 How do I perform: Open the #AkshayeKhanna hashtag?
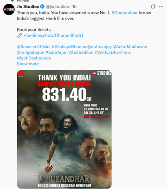[x=69, y=47]
